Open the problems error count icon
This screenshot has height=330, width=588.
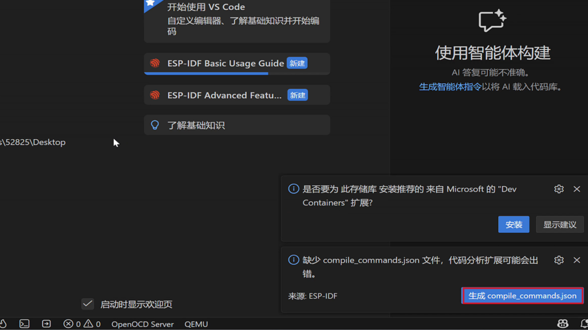click(68, 323)
